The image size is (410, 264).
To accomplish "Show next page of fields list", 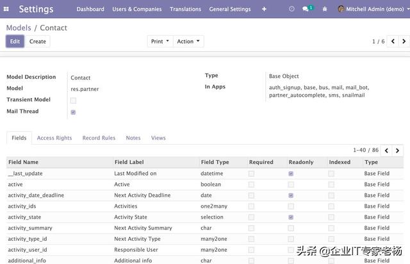I will pyautogui.click(x=397, y=151).
